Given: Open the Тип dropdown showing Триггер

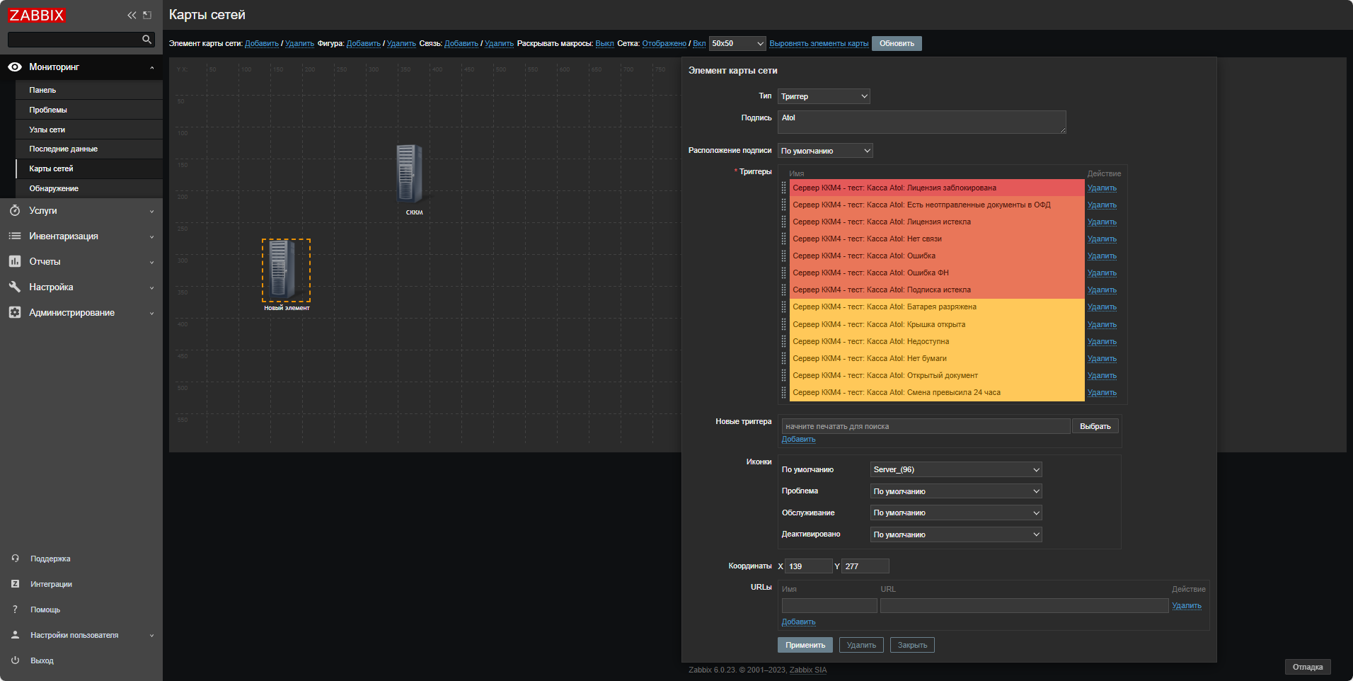Looking at the screenshot, I should [x=824, y=96].
